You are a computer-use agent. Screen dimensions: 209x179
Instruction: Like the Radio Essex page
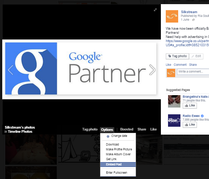[190, 125]
